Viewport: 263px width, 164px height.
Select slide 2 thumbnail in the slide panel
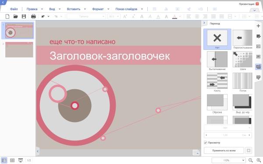pyautogui.click(x=19, y=49)
